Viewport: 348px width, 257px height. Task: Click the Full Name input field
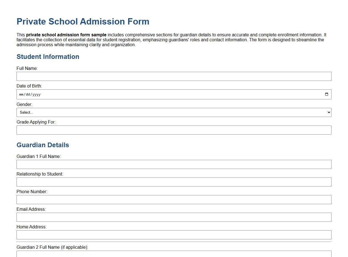click(174, 76)
